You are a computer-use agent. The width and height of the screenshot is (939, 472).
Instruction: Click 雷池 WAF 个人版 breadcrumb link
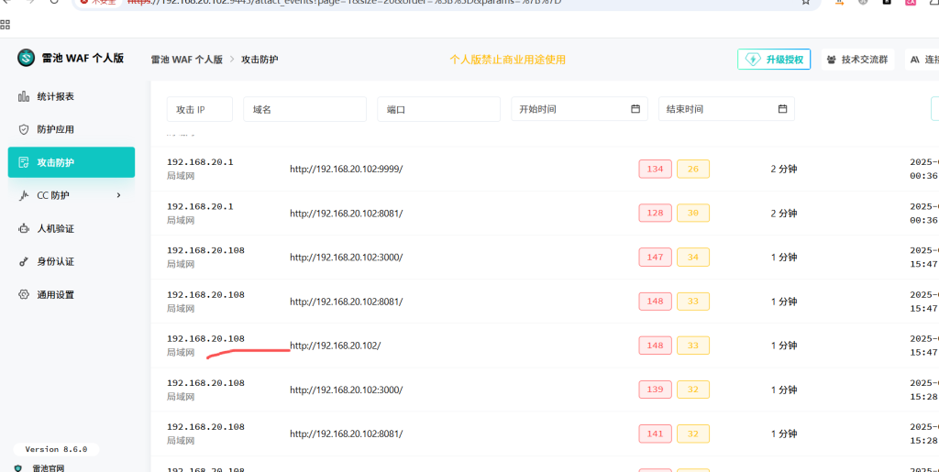coord(186,60)
